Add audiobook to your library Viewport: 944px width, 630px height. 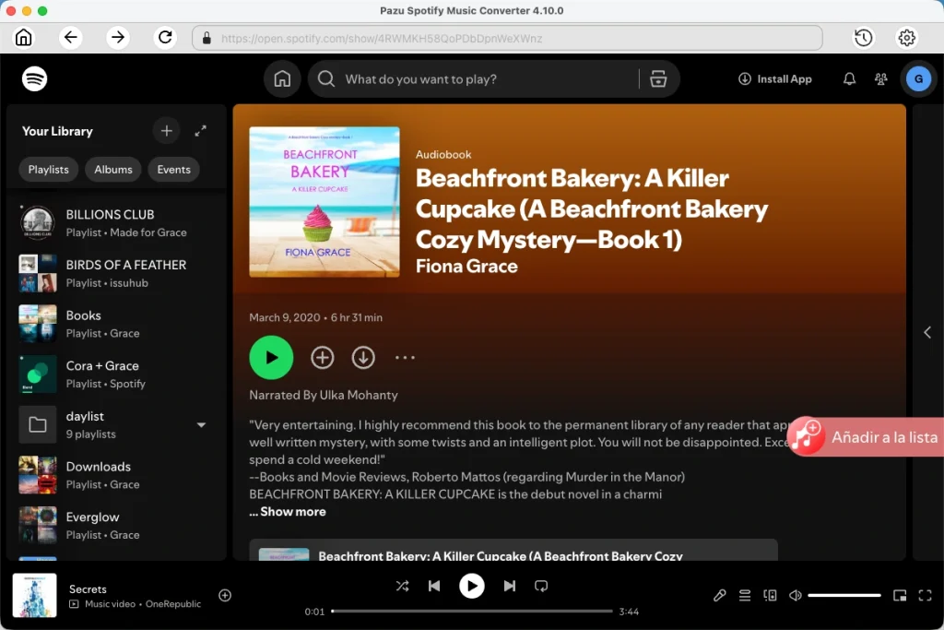(322, 357)
